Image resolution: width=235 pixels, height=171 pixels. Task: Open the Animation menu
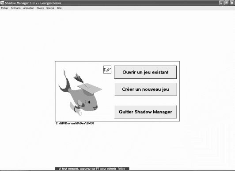click(29, 8)
